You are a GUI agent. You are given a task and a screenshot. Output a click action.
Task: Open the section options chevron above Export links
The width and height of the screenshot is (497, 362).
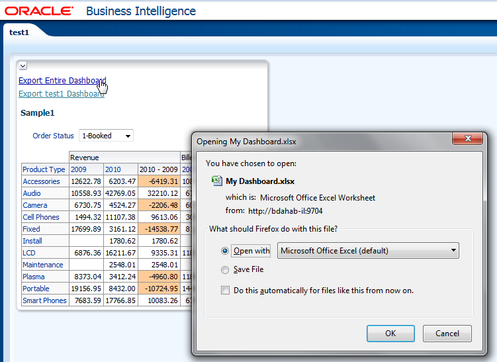23,66
